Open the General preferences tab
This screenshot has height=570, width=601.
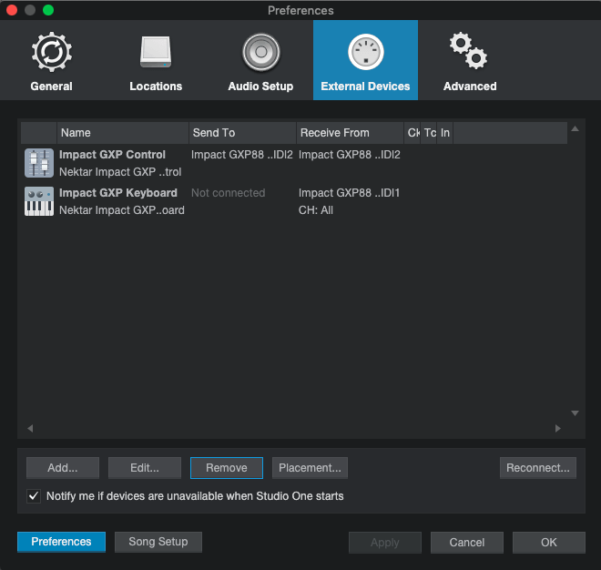click(x=51, y=61)
